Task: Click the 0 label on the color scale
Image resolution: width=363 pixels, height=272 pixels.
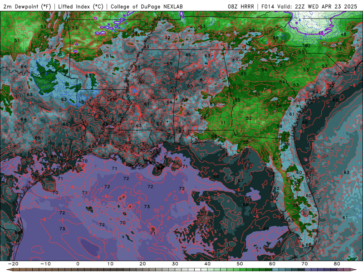Action: tap(78, 264)
